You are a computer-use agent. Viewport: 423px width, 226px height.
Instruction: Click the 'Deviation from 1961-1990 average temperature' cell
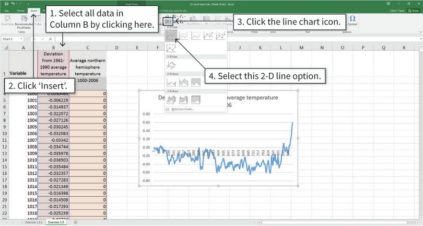(x=53, y=64)
